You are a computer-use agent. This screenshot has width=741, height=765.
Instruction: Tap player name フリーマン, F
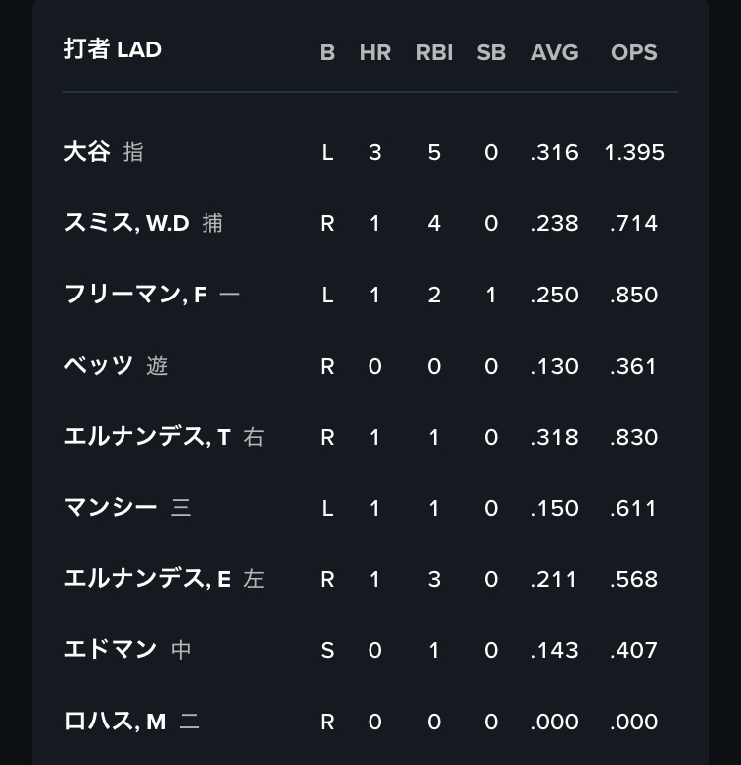click(x=135, y=295)
